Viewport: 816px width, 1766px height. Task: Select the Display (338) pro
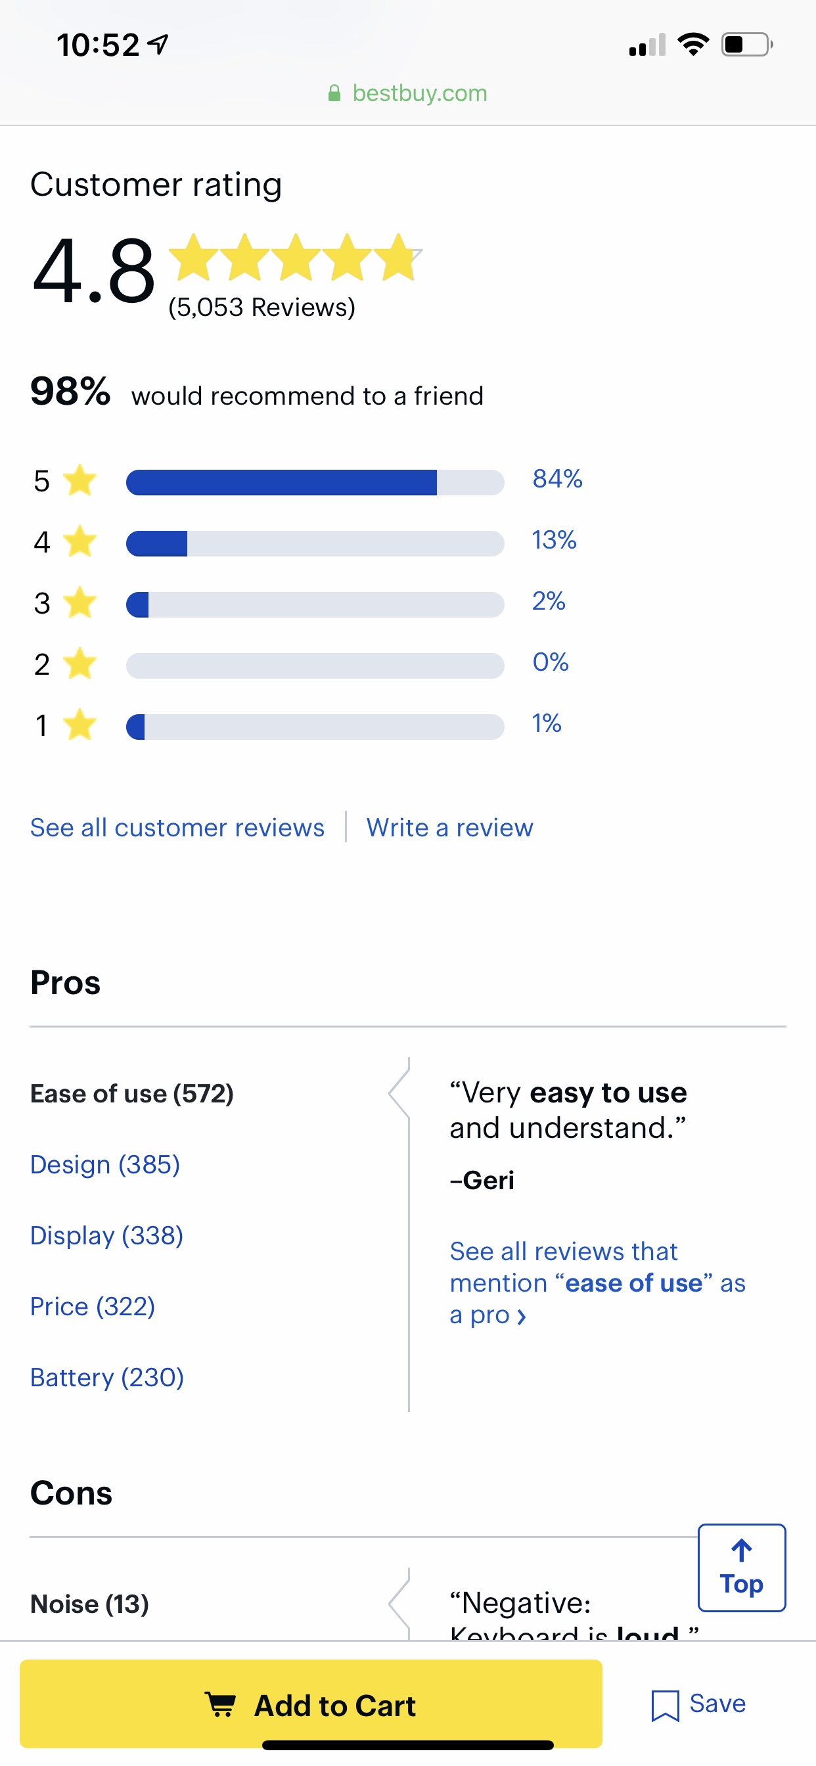[107, 1235]
